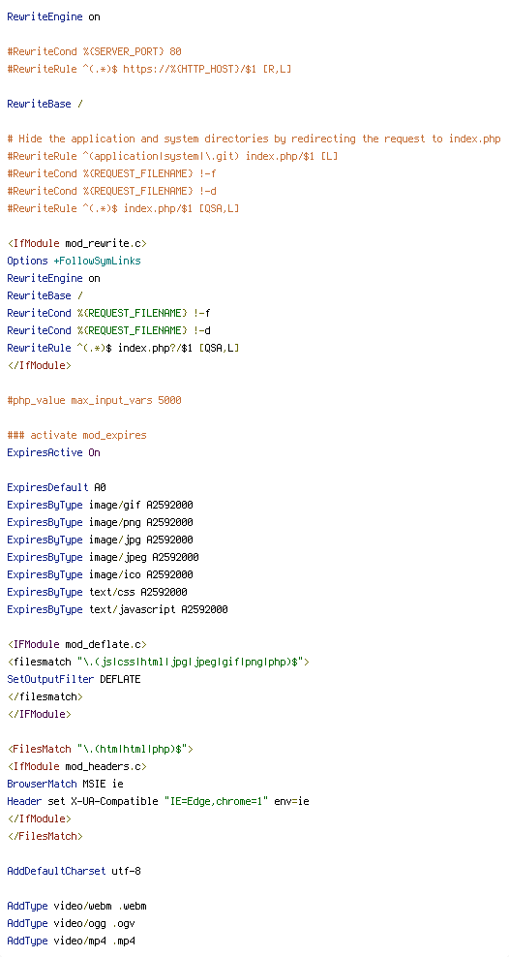The height and width of the screenshot is (957, 509).
Task: Click the ExpiresByType text/javascript line
Action: [118, 609]
